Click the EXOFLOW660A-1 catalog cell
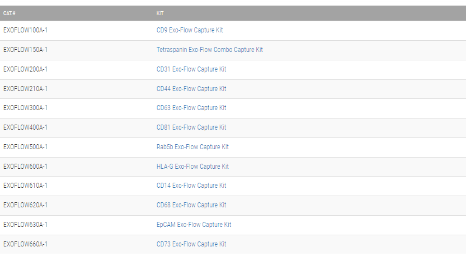 (x=26, y=244)
